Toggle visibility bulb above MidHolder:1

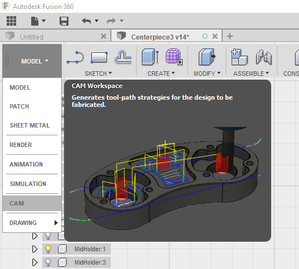tap(48, 236)
